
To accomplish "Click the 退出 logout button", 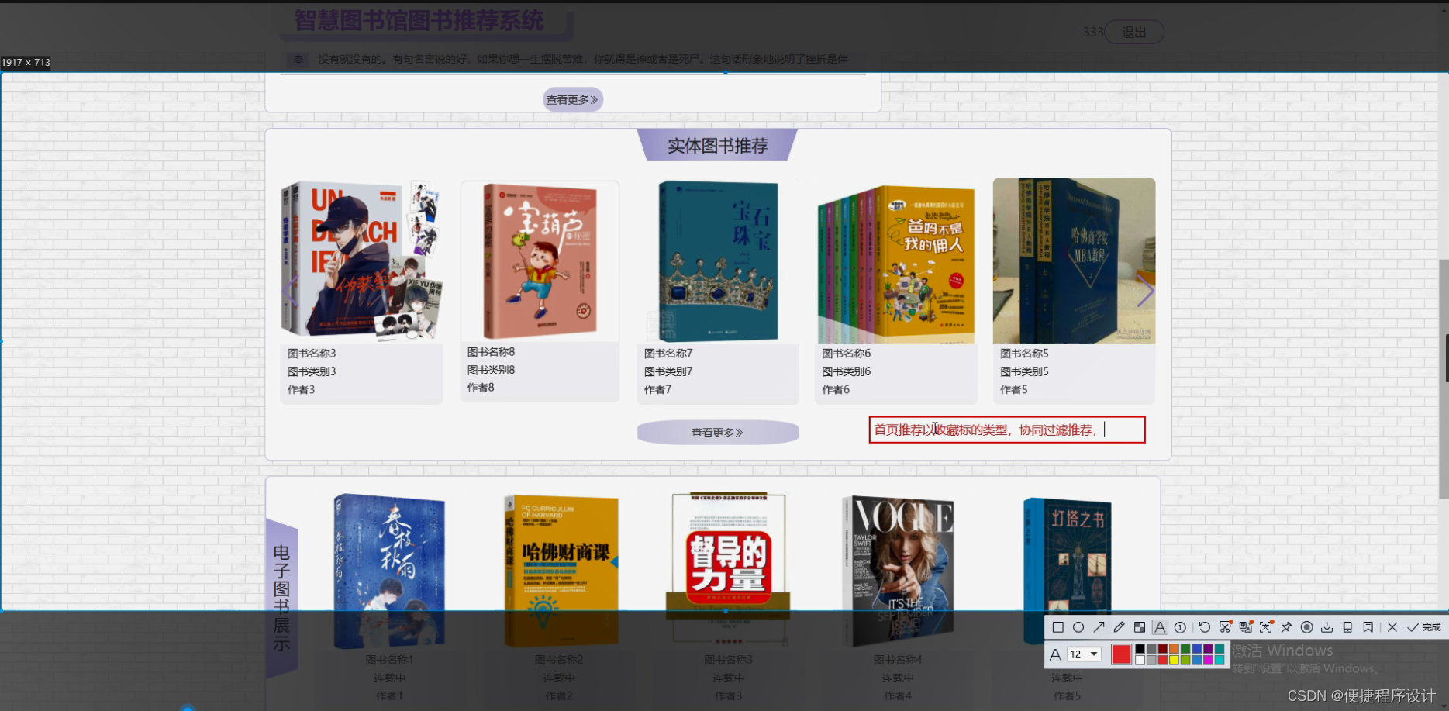I will 1134,32.
